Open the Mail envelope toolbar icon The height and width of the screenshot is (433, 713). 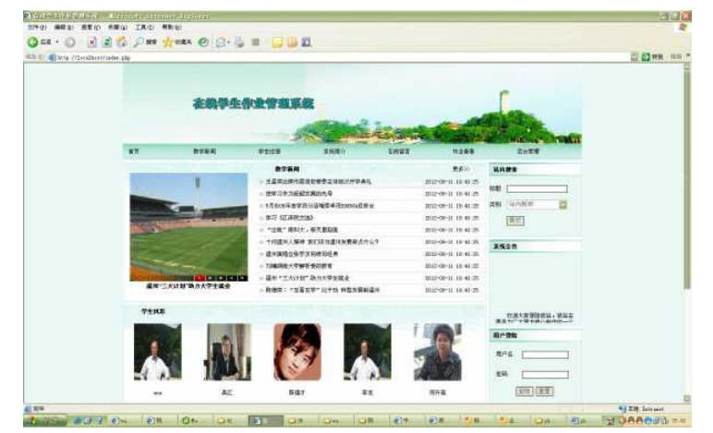click(222, 42)
